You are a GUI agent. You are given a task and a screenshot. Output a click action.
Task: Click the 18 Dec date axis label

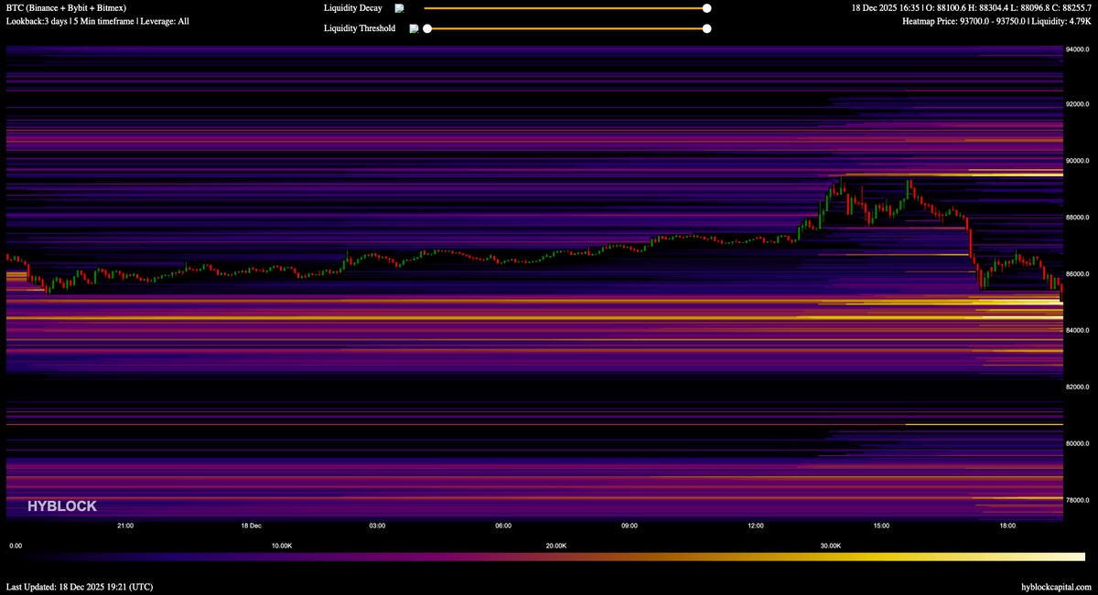point(252,526)
